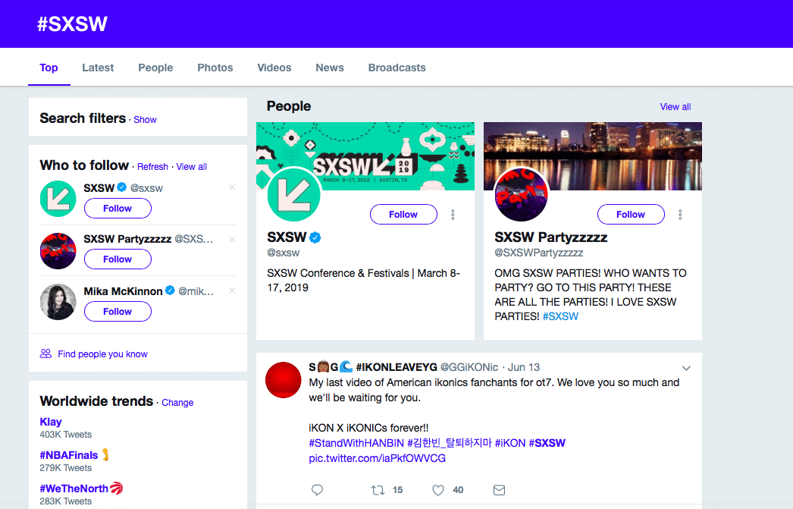Click the Find people you know icon
The image size is (793, 509).
coord(45,353)
